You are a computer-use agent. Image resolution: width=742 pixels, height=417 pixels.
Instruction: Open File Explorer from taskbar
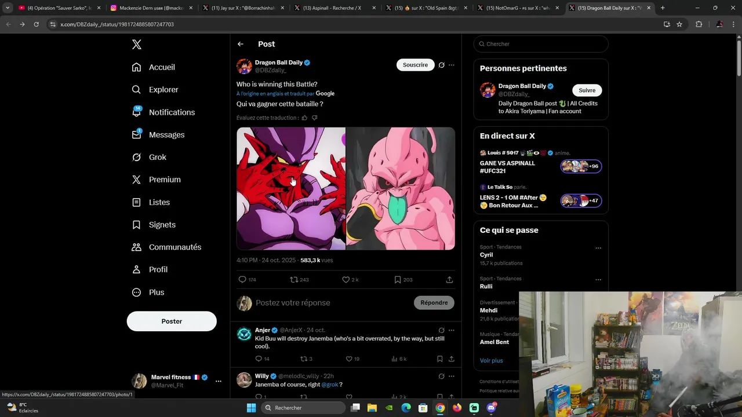coord(372,408)
